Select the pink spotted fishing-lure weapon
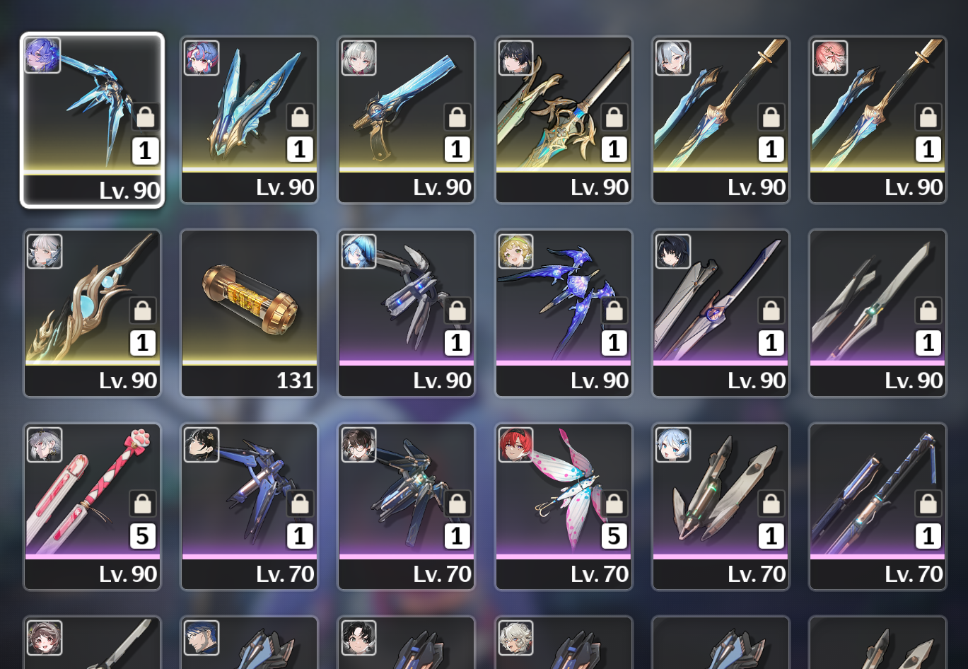Viewport: 968px width, 669px height. click(x=564, y=506)
